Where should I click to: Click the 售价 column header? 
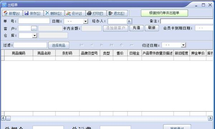pyautogui.click(x=120, y=53)
